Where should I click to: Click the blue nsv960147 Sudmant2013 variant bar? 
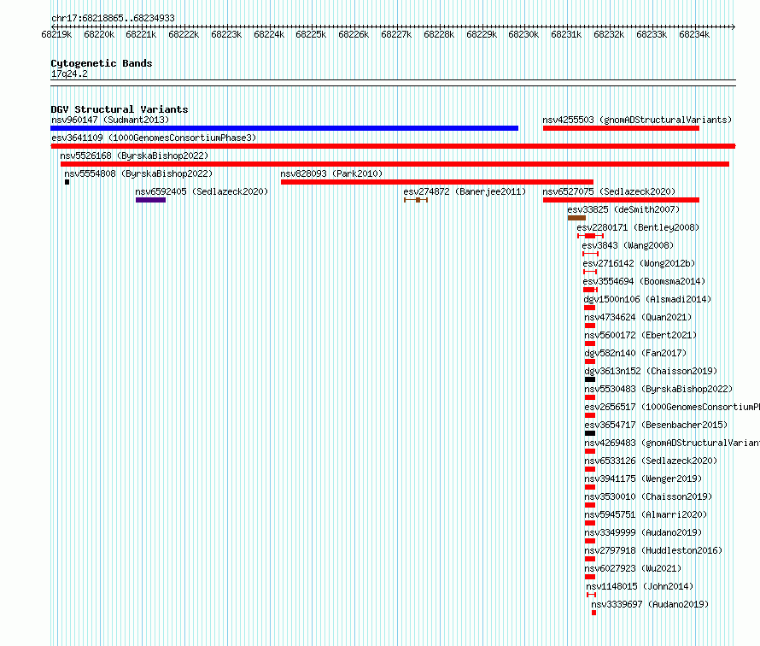[x=284, y=128]
